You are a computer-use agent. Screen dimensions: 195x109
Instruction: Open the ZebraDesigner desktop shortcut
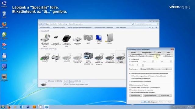point(4,78)
